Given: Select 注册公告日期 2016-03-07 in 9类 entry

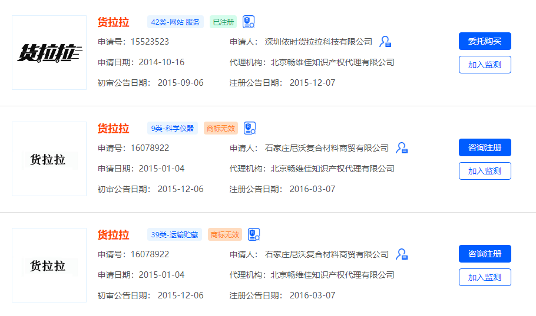Looking at the screenshot, I should click(x=312, y=189).
